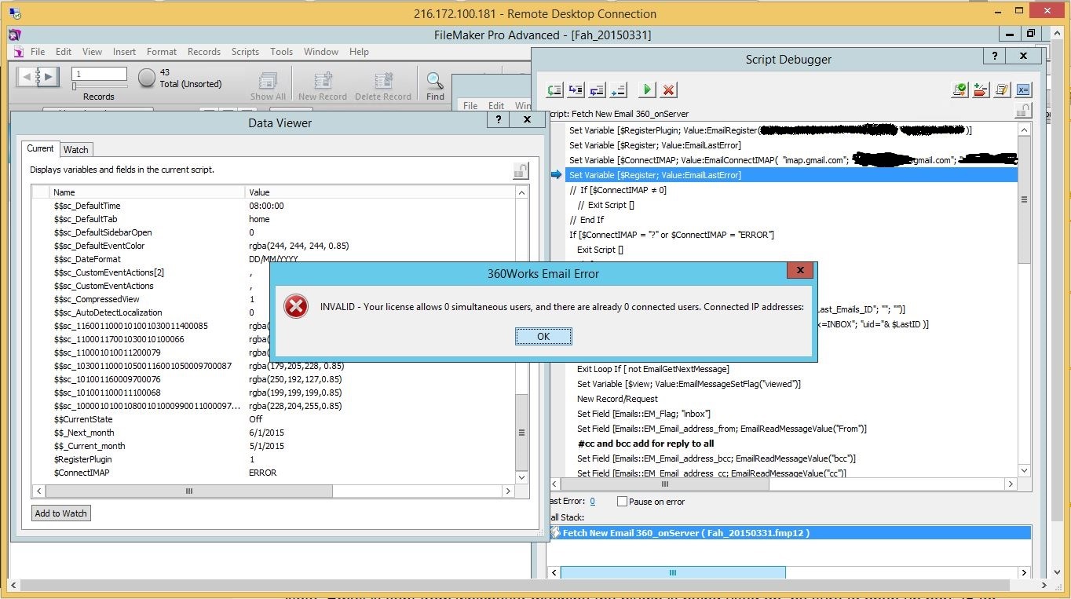
Task: Click the record number input field
Action: tap(100, 74)
